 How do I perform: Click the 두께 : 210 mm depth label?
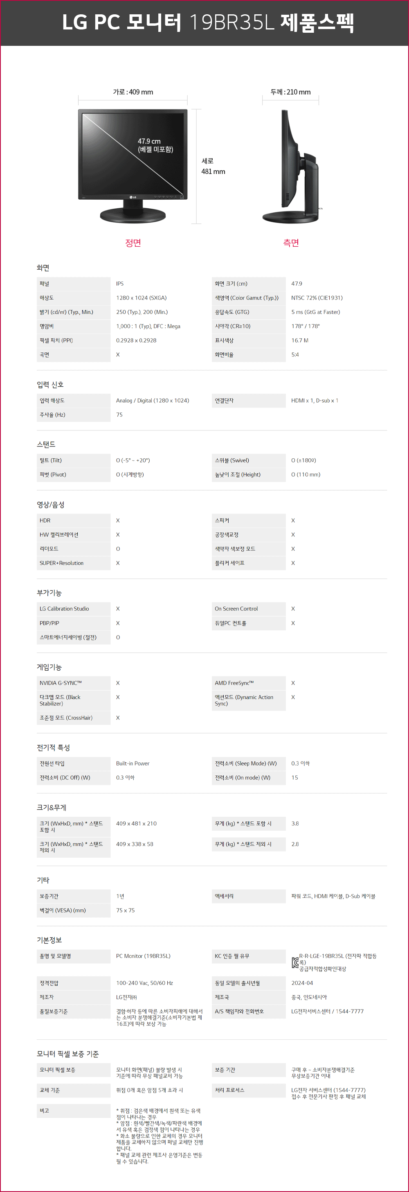290,92
